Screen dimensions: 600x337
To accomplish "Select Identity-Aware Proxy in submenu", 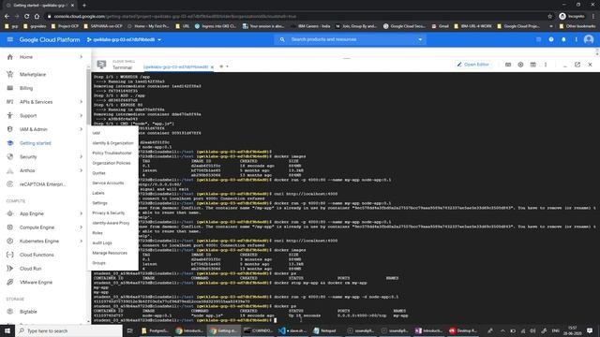I will (111, 223).
